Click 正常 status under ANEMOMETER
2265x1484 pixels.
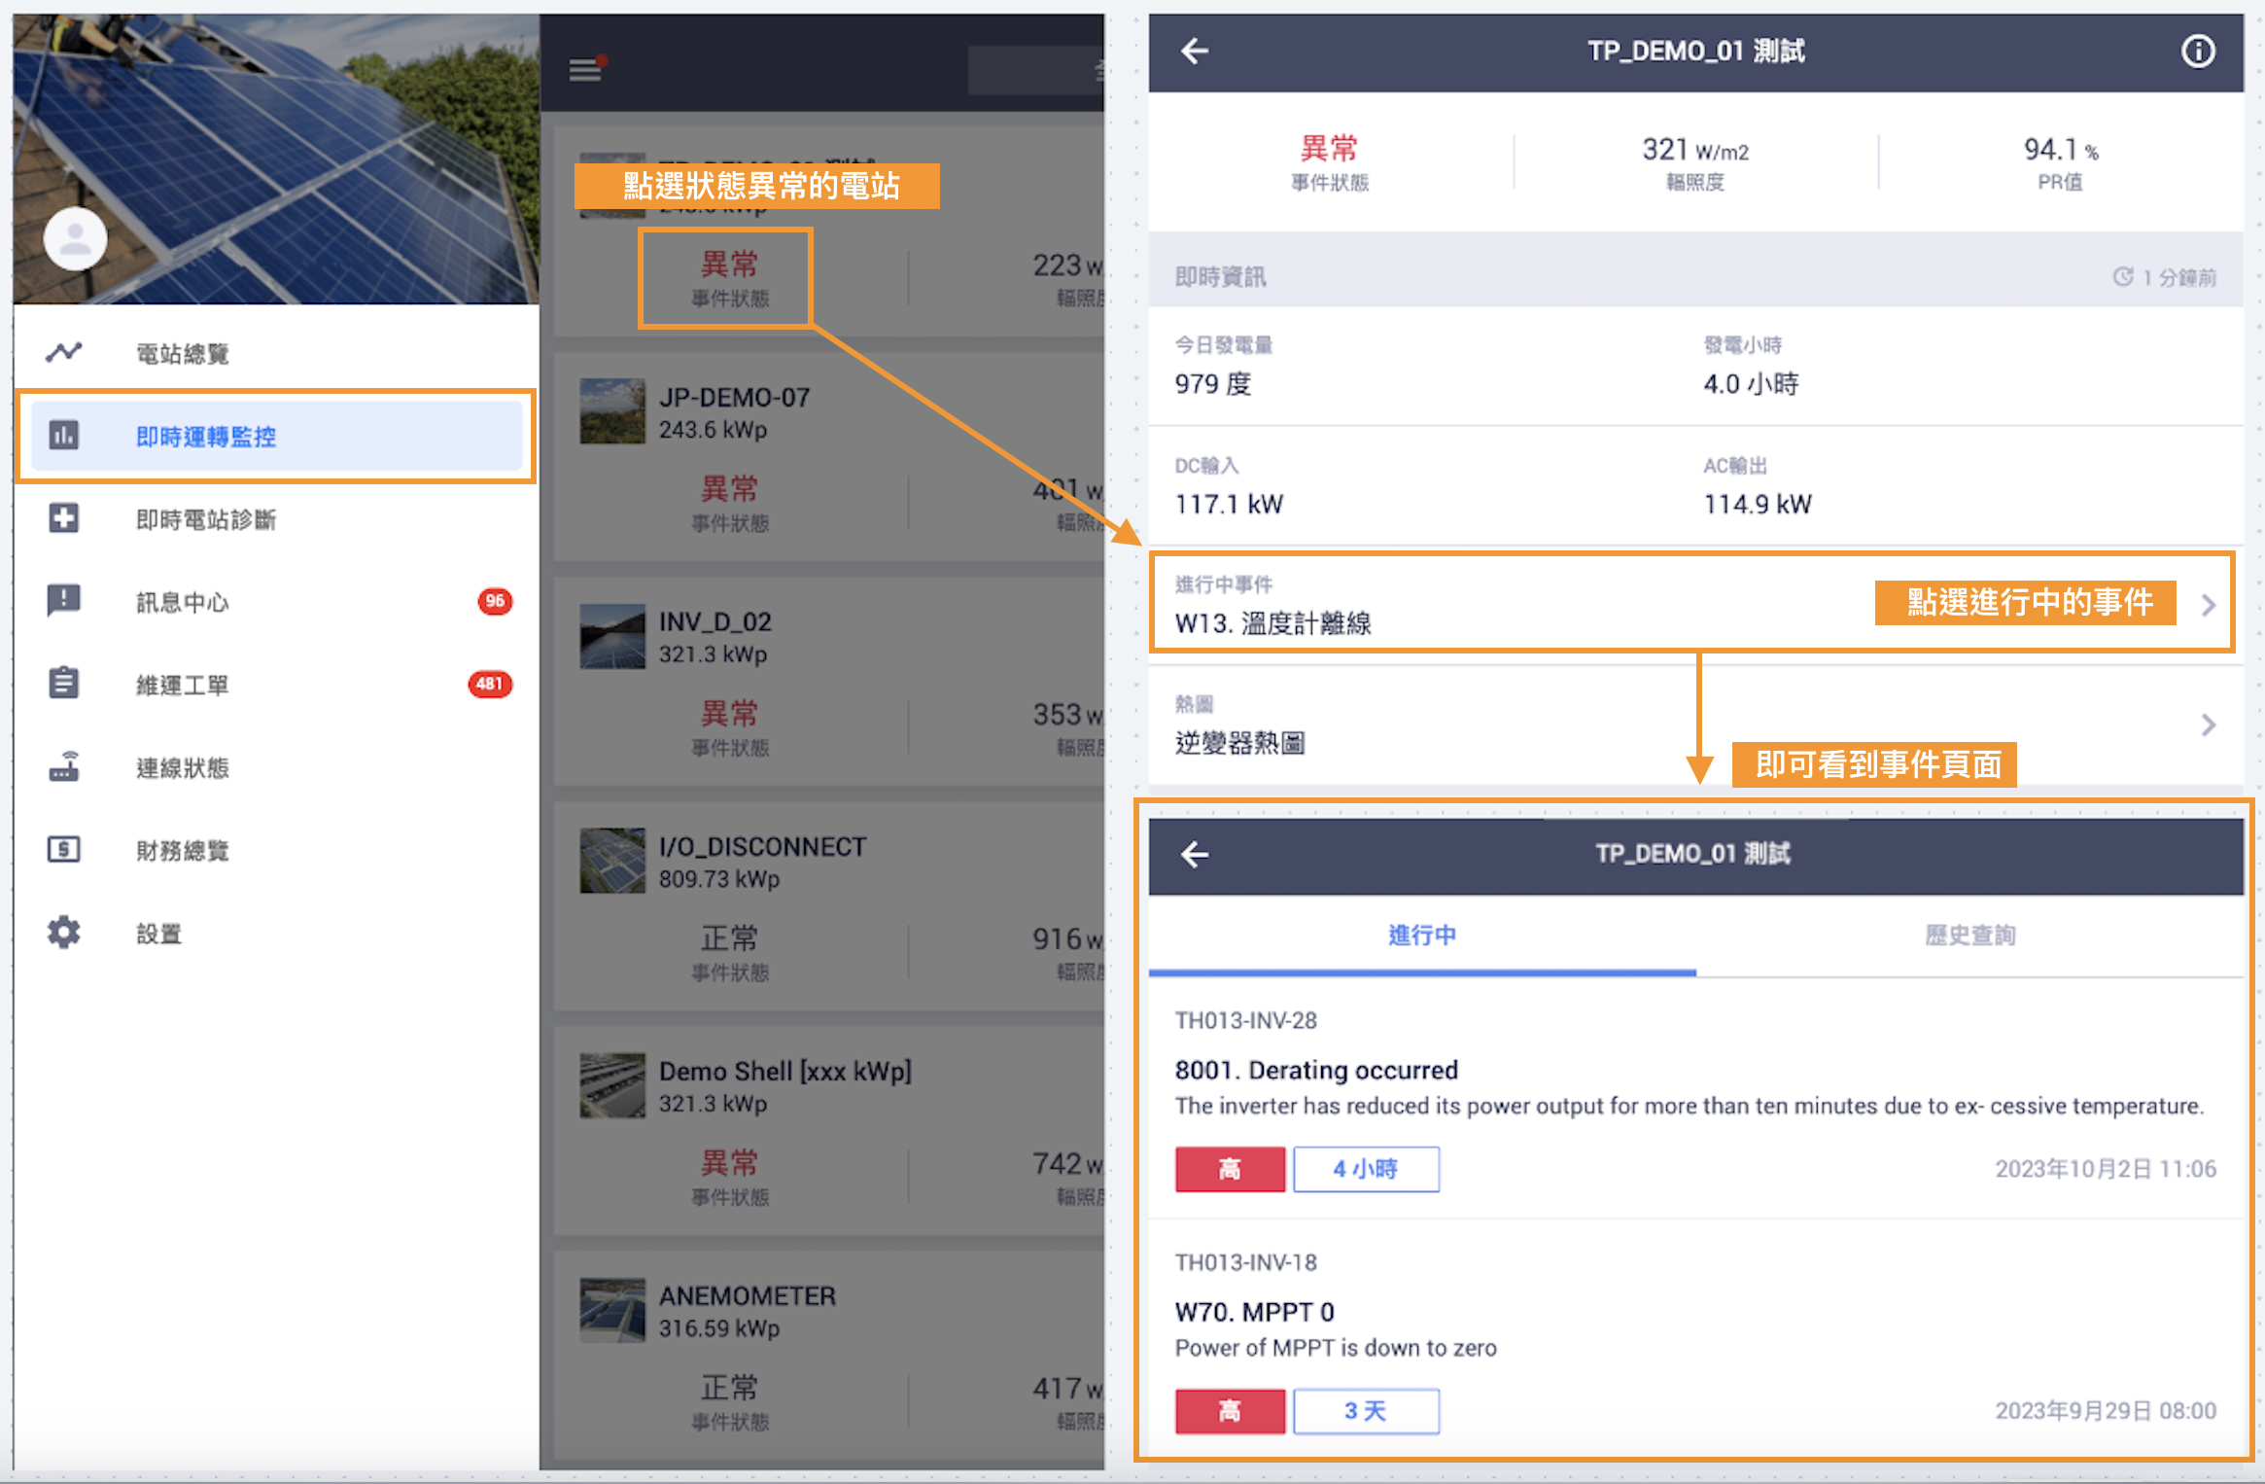point(730,1387)
